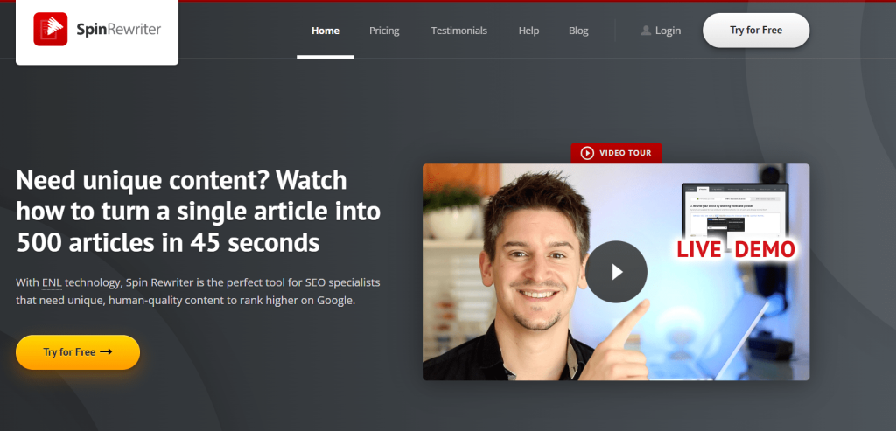Click the play circle icon in VIDEO TOUR badge
The width and height of the screenshot is (896, 431).
pos(587,153)
